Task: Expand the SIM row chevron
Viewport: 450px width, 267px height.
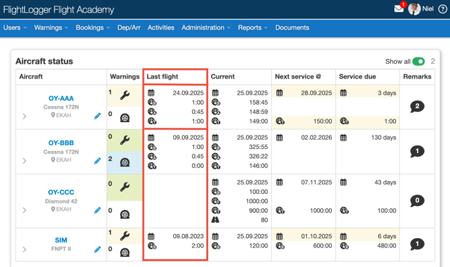Action: pos(24,250)
